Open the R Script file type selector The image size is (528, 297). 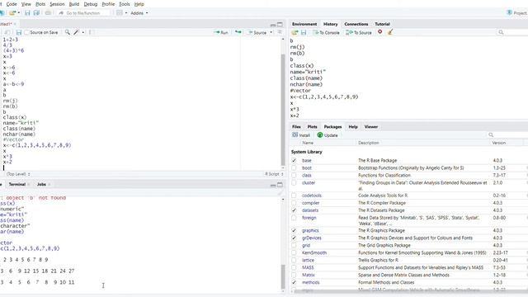[x=274, y=174]
